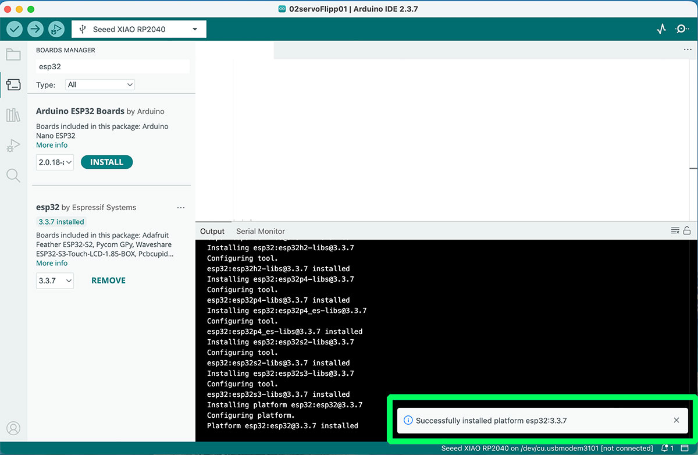Image resolution: width=698 pixels, height=455 pixels.
Task: Click the 3.3.7 installed badge
Action: pos(61,222)
